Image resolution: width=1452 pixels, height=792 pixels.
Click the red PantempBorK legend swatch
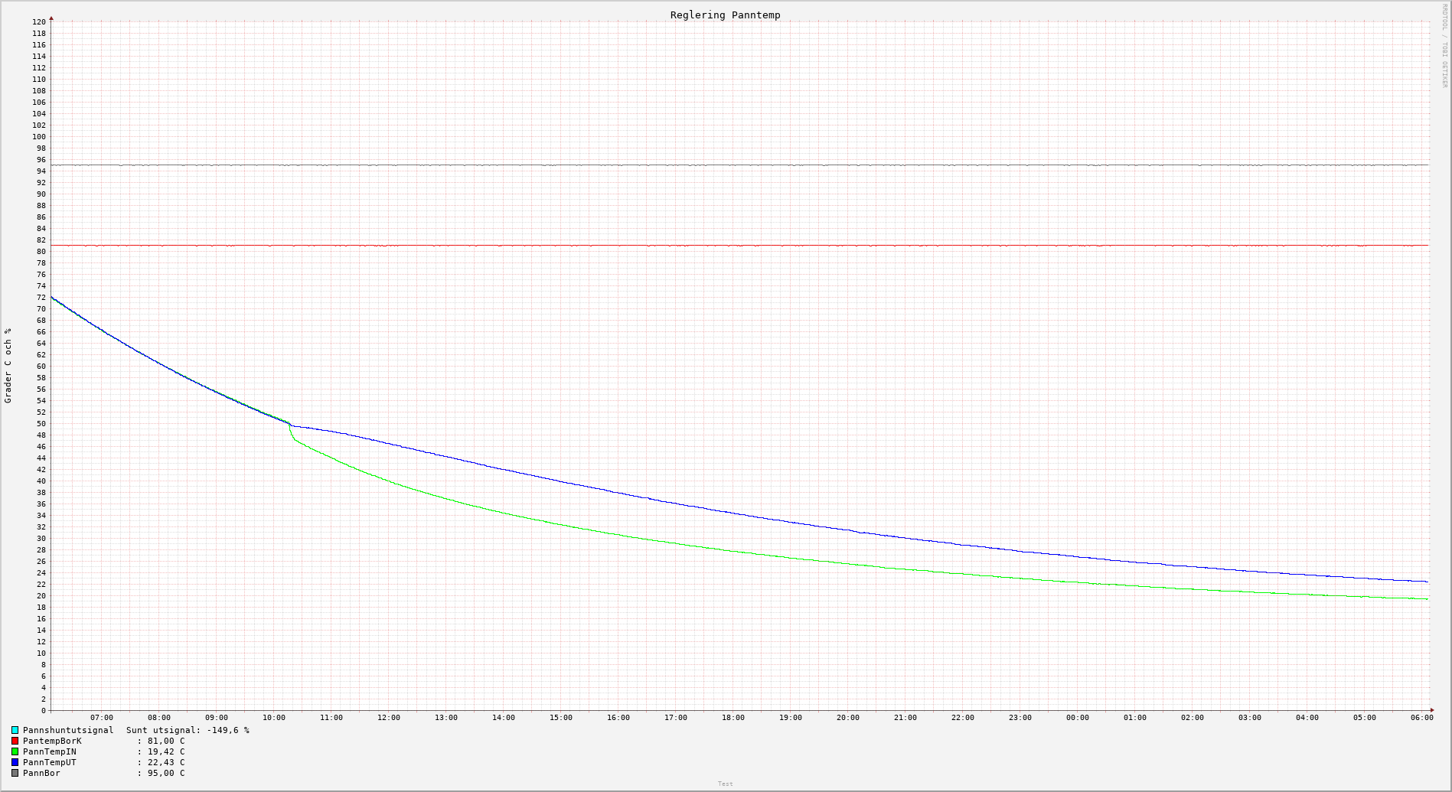tap(15, 741)
